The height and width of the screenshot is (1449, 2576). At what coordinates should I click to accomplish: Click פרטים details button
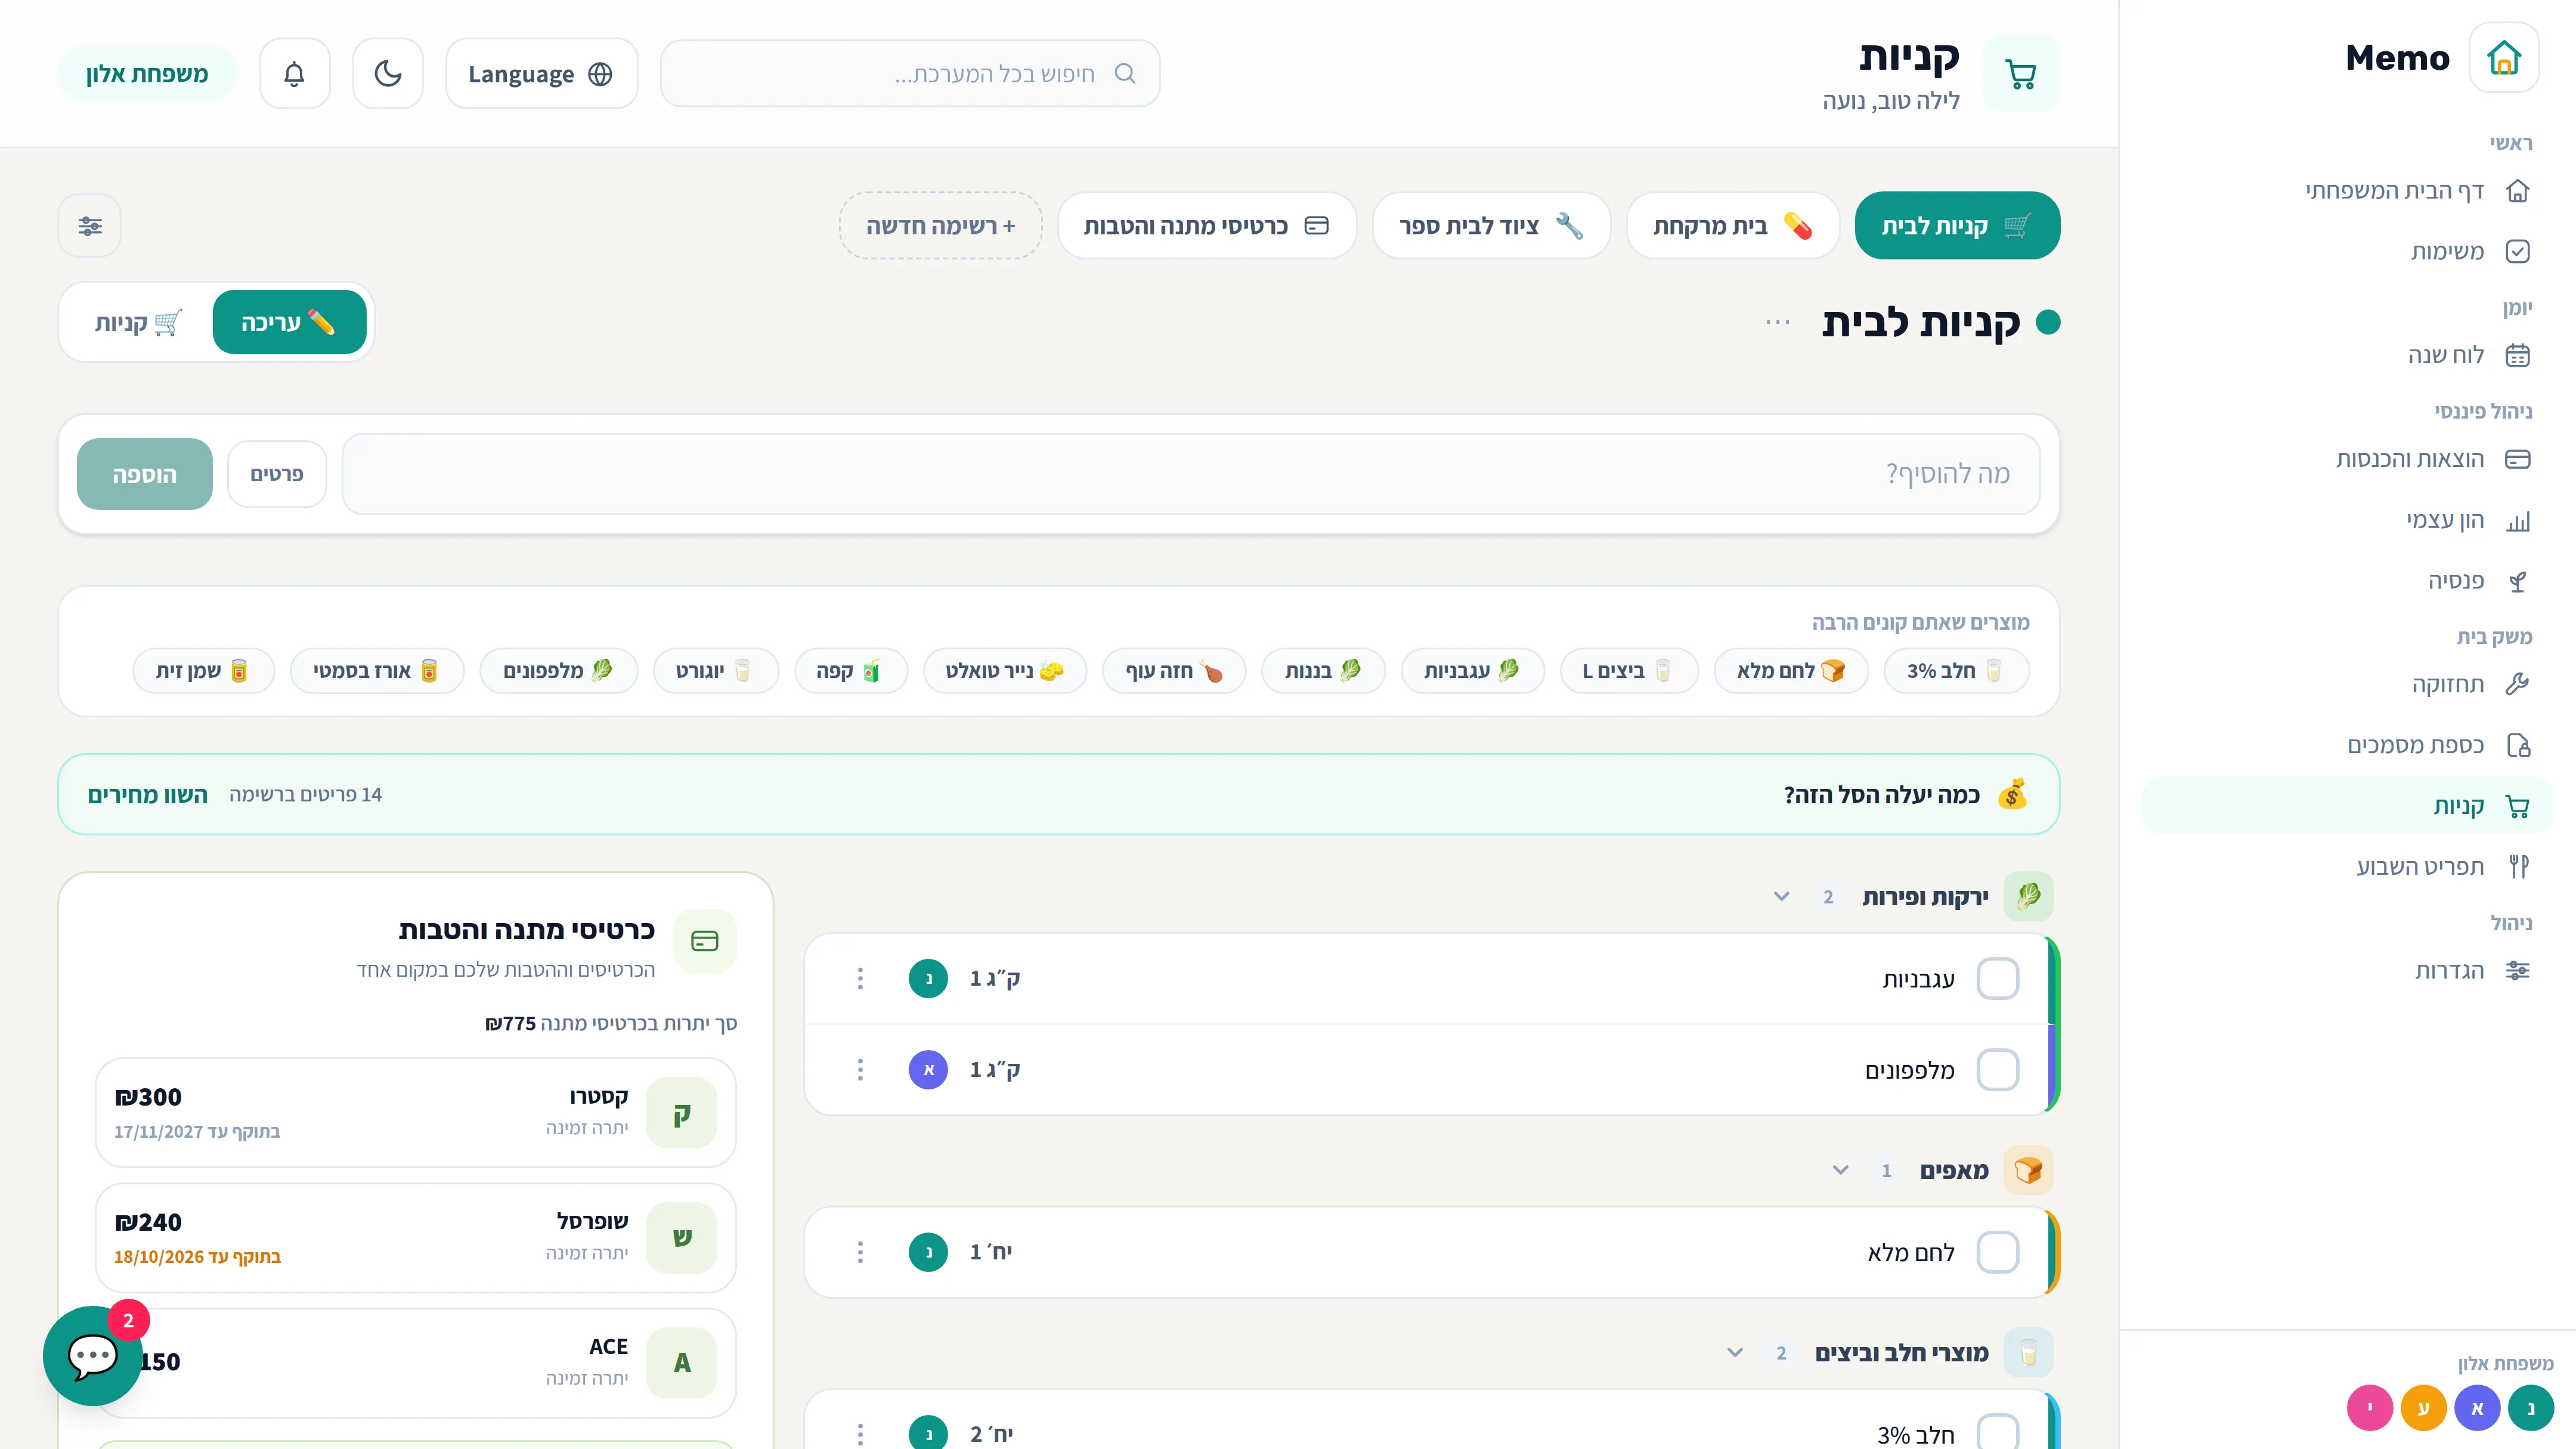point(277,474)
